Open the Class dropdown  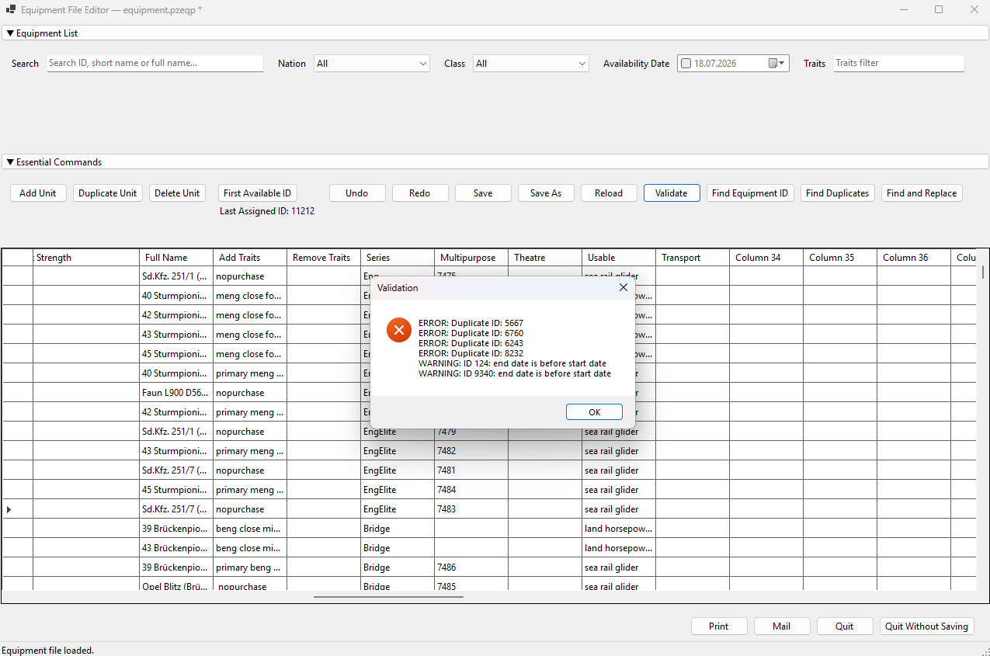pyautogui.click(x=531, y=64)
